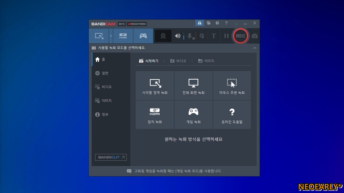Switch to game recording mode in toolbar
Screen dimensions: 344x193
(143, 36)
